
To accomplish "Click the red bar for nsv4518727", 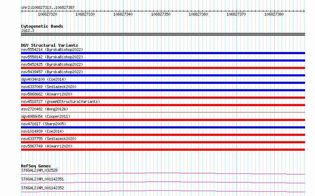I will click(163, 105).
